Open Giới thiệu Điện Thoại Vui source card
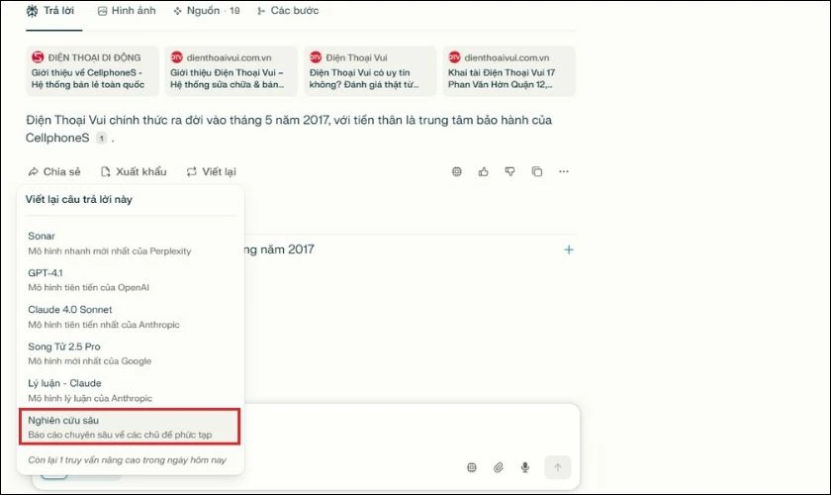Image resolution: width=831 pixels, height=495 pixels. pyautogui.click(x=231, y=71)
